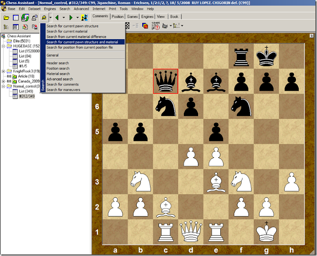The width and height of the screenshot is (317, 256).
Task: Open the dropdown beside the right green arrow
Action: tap(77, 18)
